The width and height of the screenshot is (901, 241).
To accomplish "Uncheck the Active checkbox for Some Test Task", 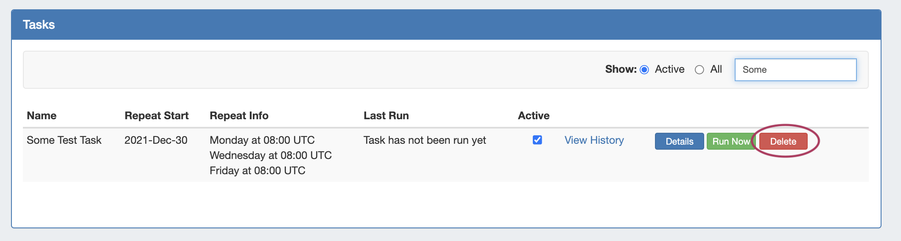I will (537, 140).
